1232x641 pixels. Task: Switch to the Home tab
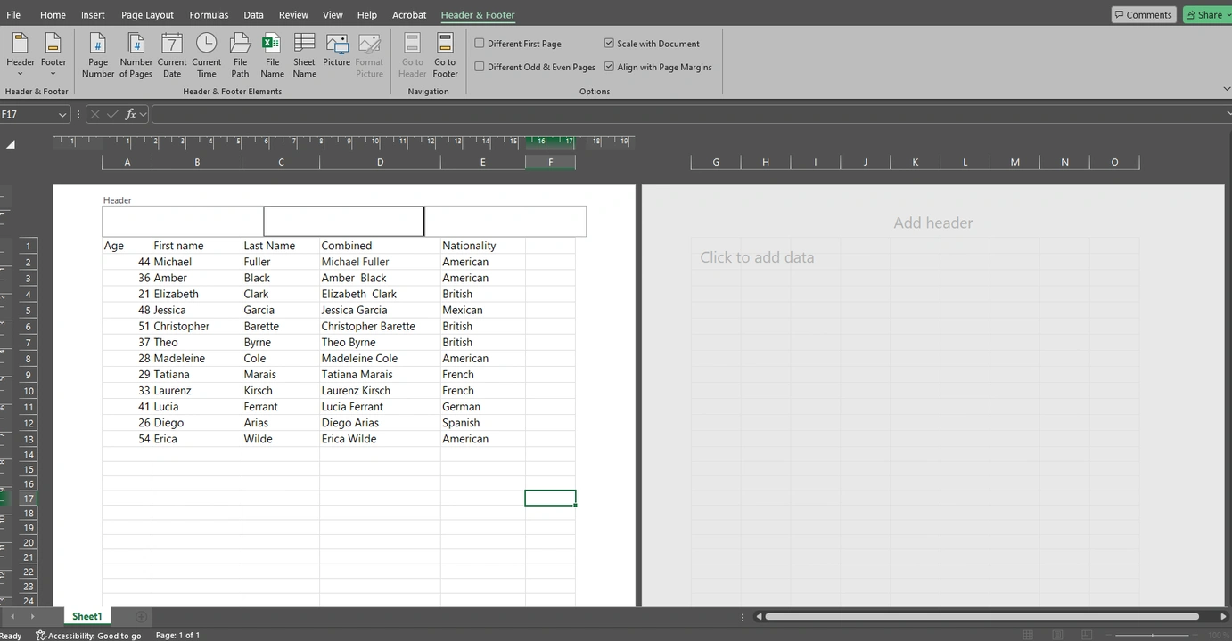[53, 14]
